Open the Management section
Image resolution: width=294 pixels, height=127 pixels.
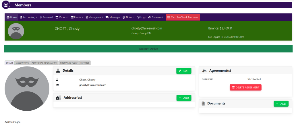(94, 17)
